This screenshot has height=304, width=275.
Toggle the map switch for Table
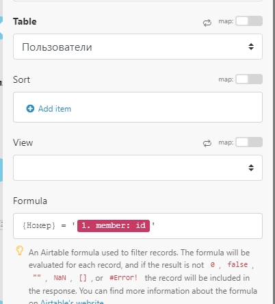249,21
